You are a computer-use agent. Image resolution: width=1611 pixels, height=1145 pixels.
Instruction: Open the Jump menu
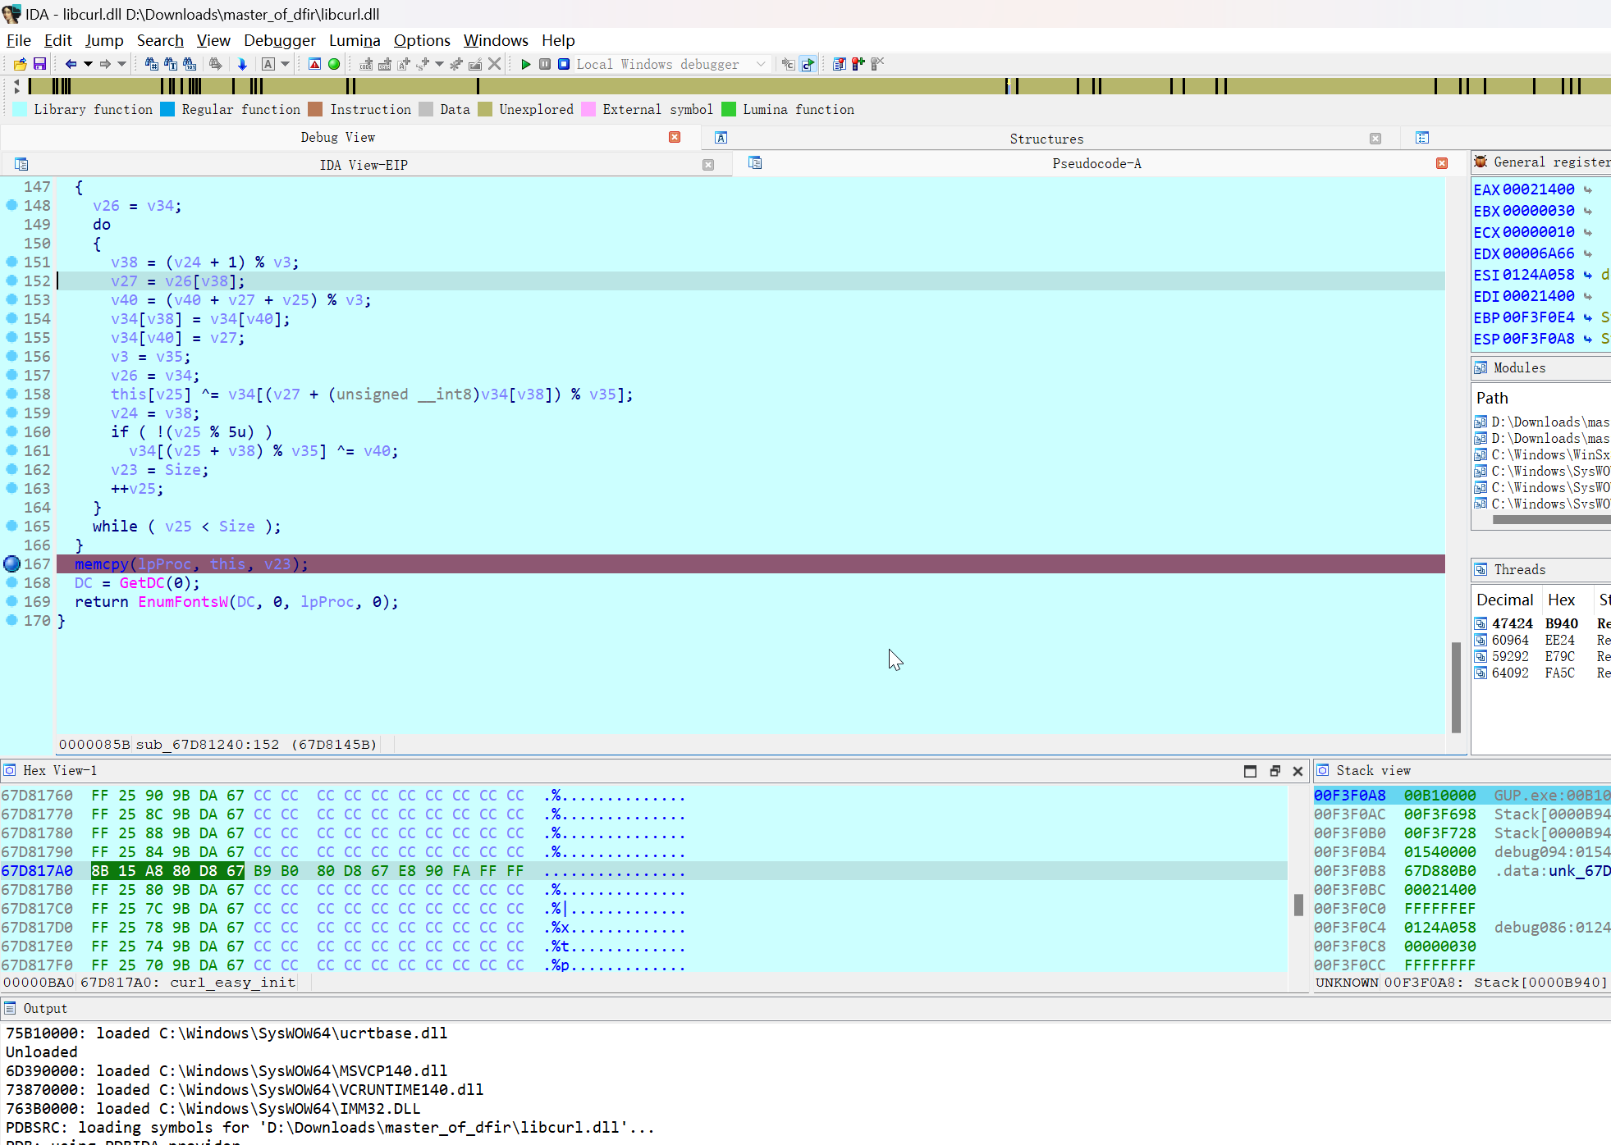point(104,40)
